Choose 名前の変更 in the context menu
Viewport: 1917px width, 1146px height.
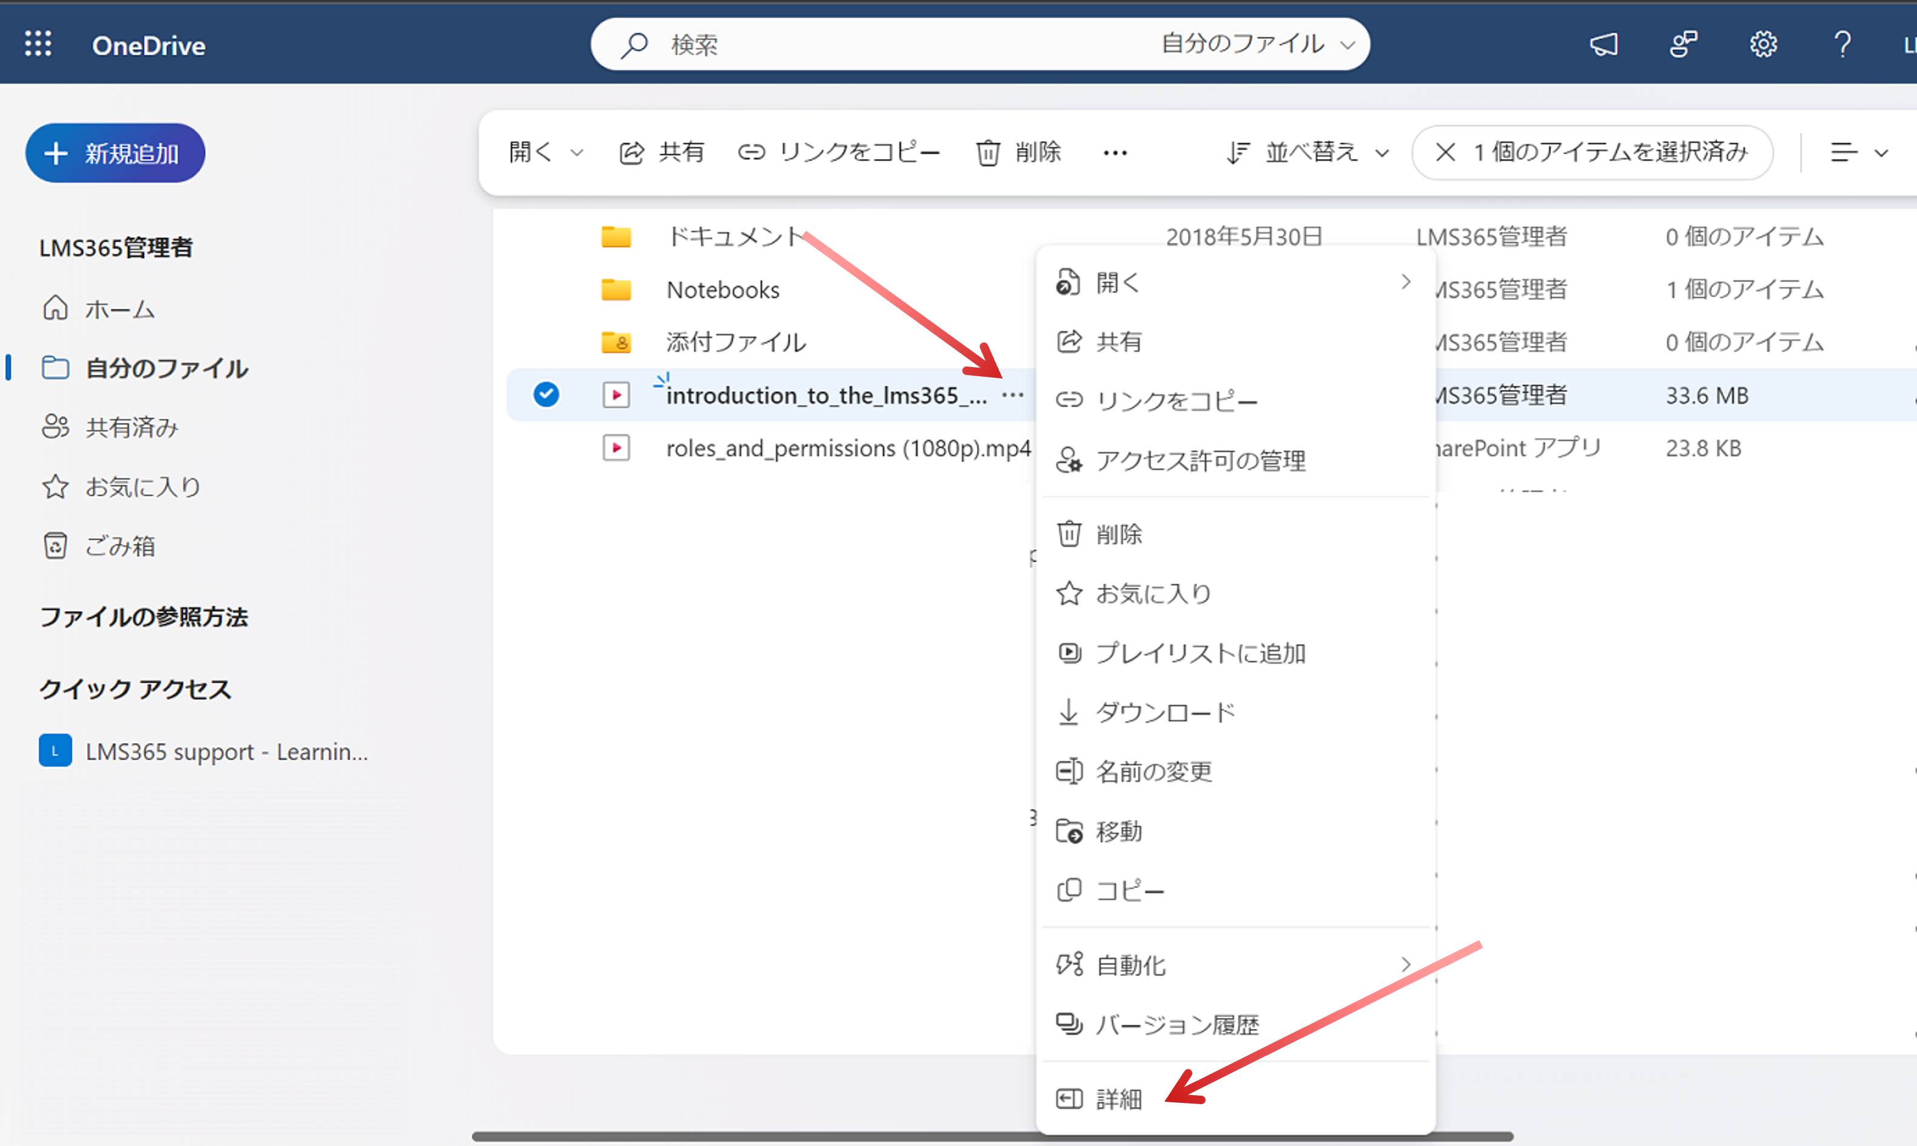1235,770
